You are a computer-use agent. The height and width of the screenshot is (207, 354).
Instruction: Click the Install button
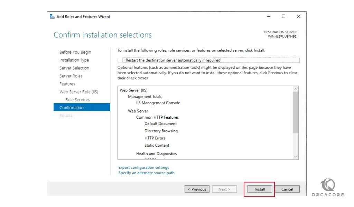[x=260, y=189]
